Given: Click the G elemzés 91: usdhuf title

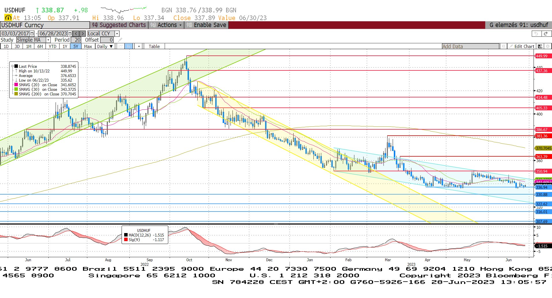Looking at the screenshot, I should coord(519,25).
